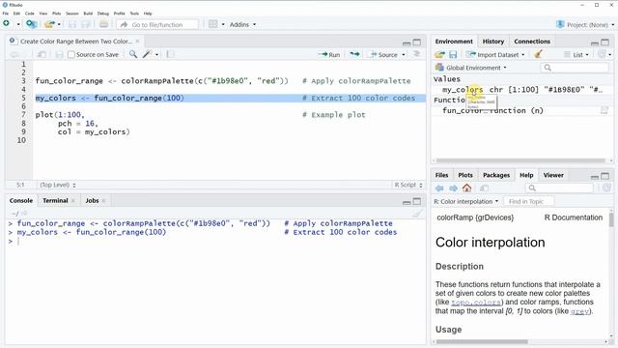Click the Go to file/function field
Image resolution: width=618 pixels, height=348 pixels.
[x=157, y=24]
